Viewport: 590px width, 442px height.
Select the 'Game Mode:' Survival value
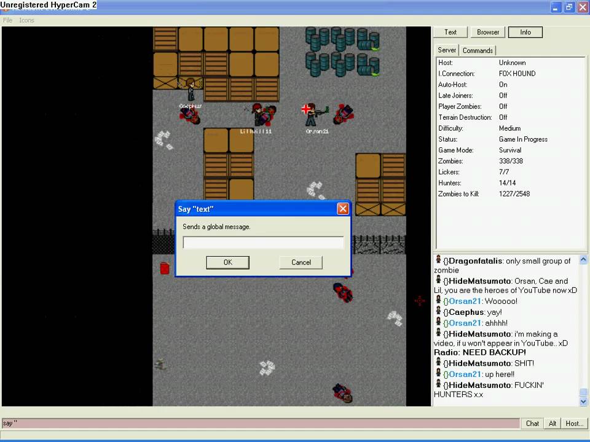coord(510,150)
